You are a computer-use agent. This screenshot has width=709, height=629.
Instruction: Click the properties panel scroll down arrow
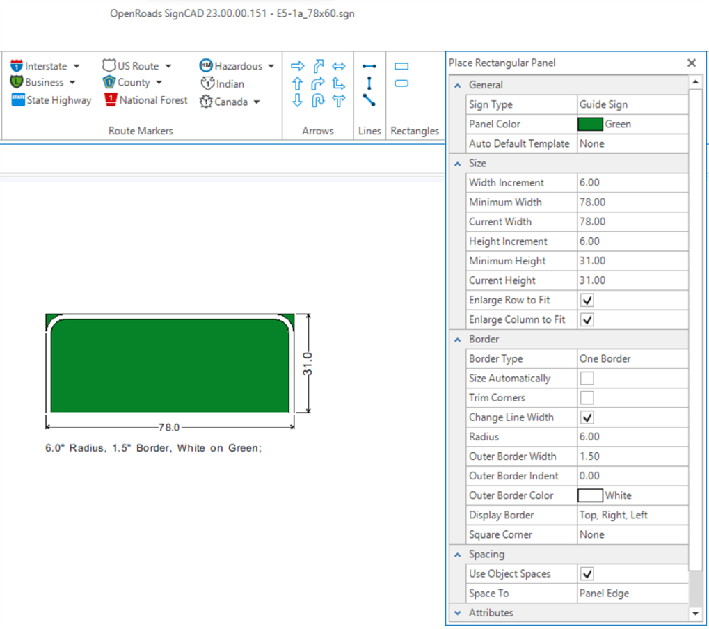pyautogui.click(x=696, y=614)
